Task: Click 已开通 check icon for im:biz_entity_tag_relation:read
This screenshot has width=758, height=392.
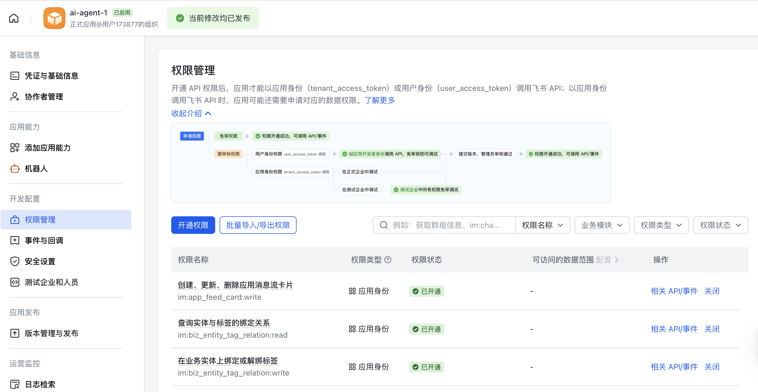Action: point(416,329)
